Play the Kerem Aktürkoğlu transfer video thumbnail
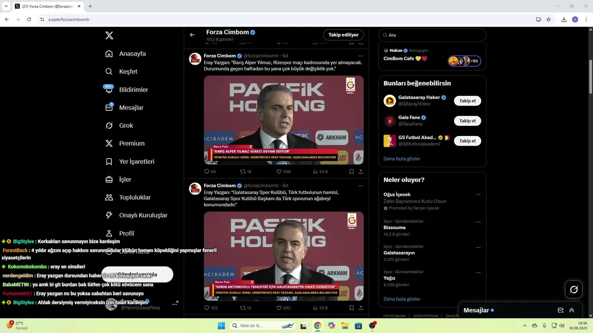The height and width of the screenshot is (333, 593). [284, 256]
